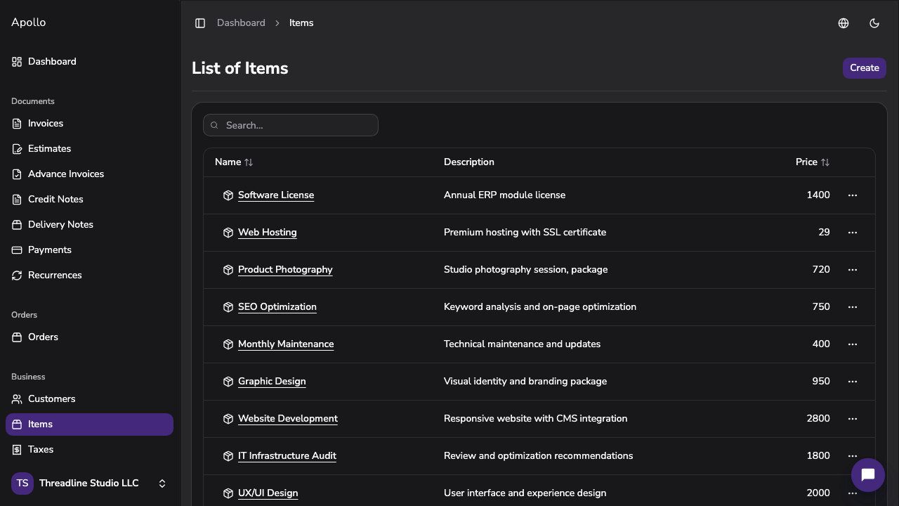Open Taxes in the sidebar
899x506 pixels.
coord(89,450)
